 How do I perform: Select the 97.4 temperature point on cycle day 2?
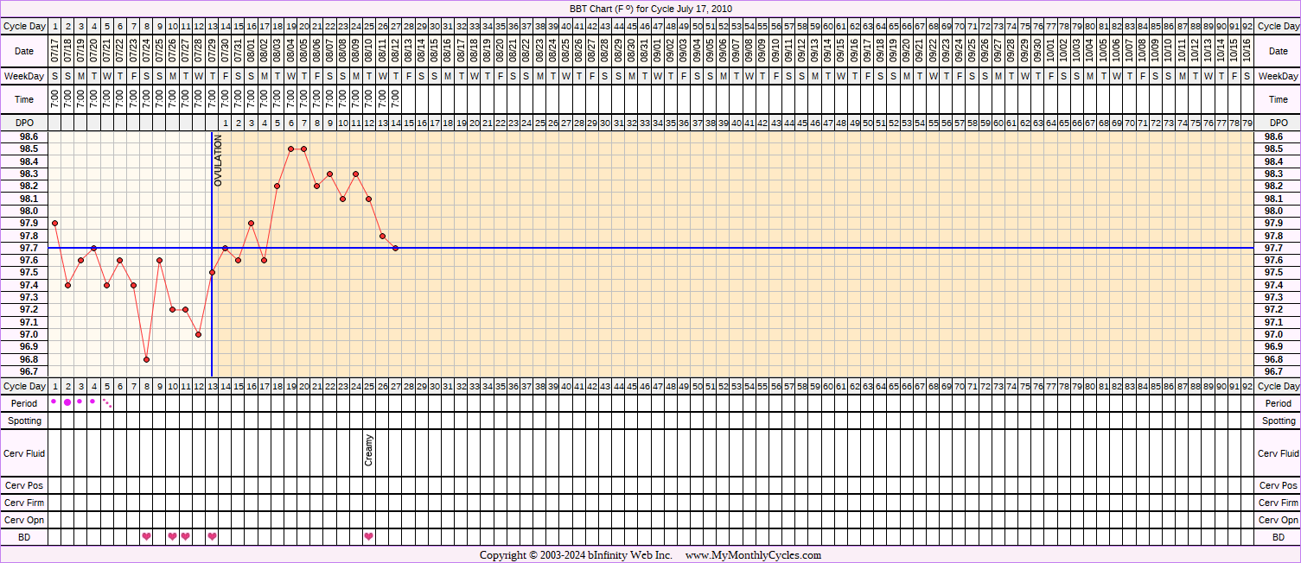click(x=67, y=285)
